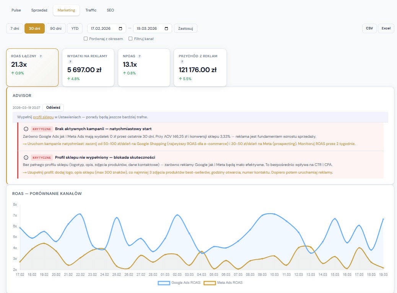Enable the Porównaj z okresem checkbox

[x=86, y=39]
